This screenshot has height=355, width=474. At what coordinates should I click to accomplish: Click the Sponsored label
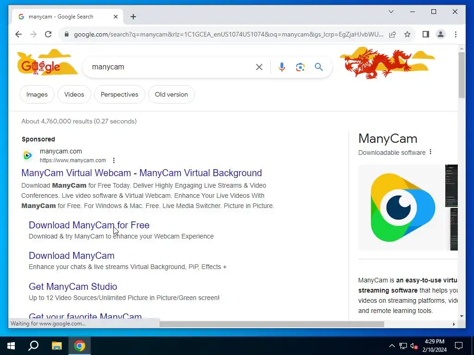[x=38, y=139]
